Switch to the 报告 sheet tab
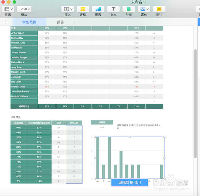The image size is (200, 196). click(x=60, y=22)
